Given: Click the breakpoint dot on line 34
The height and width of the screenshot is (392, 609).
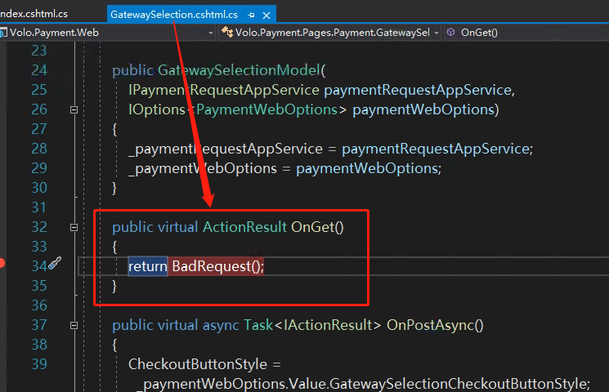Looking at the screenshot, I should pyautogui.click(x=2, y=263).
